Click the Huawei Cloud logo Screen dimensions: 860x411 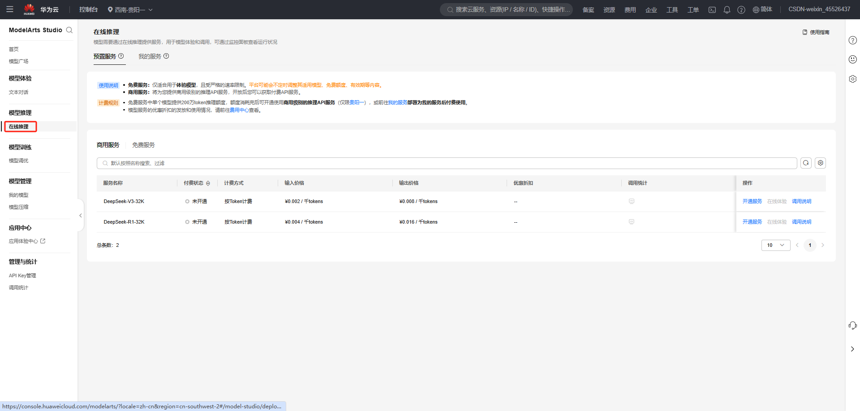coord(29,9)
